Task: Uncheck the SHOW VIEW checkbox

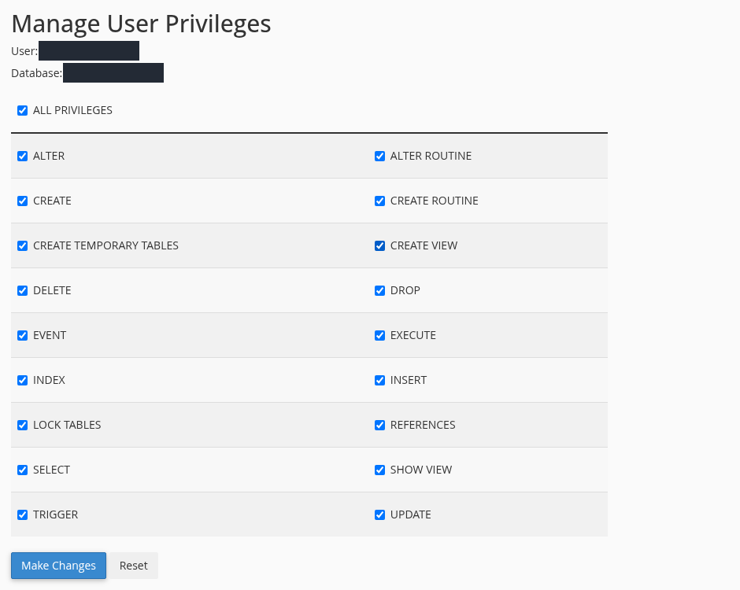Action: click(379, 470)
